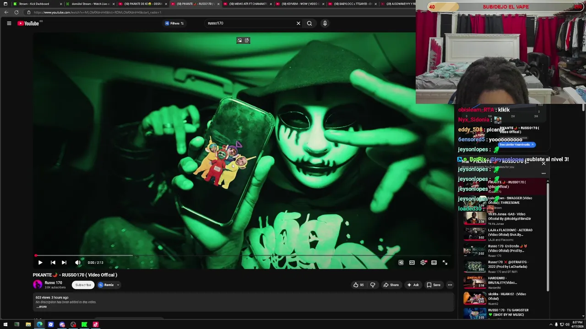Click the left overlay icon above video
The width and height of the screenshot is (586, 329).
239,41
